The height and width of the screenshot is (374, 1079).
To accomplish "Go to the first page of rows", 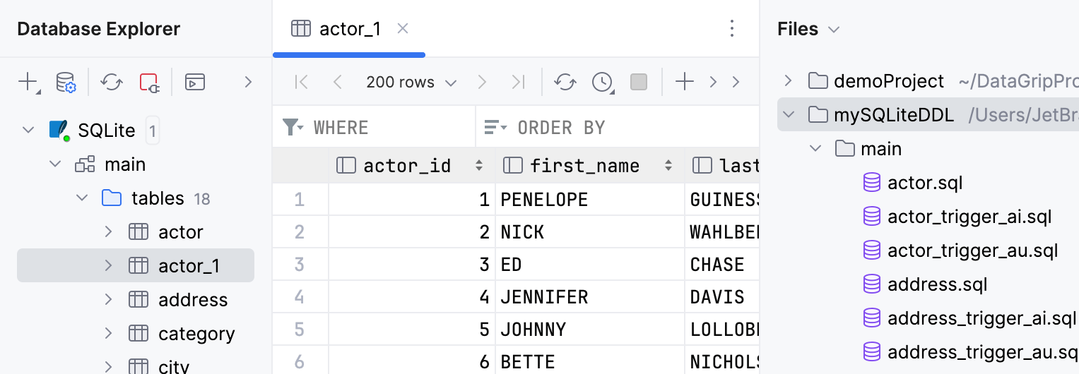I will (301, 82).
